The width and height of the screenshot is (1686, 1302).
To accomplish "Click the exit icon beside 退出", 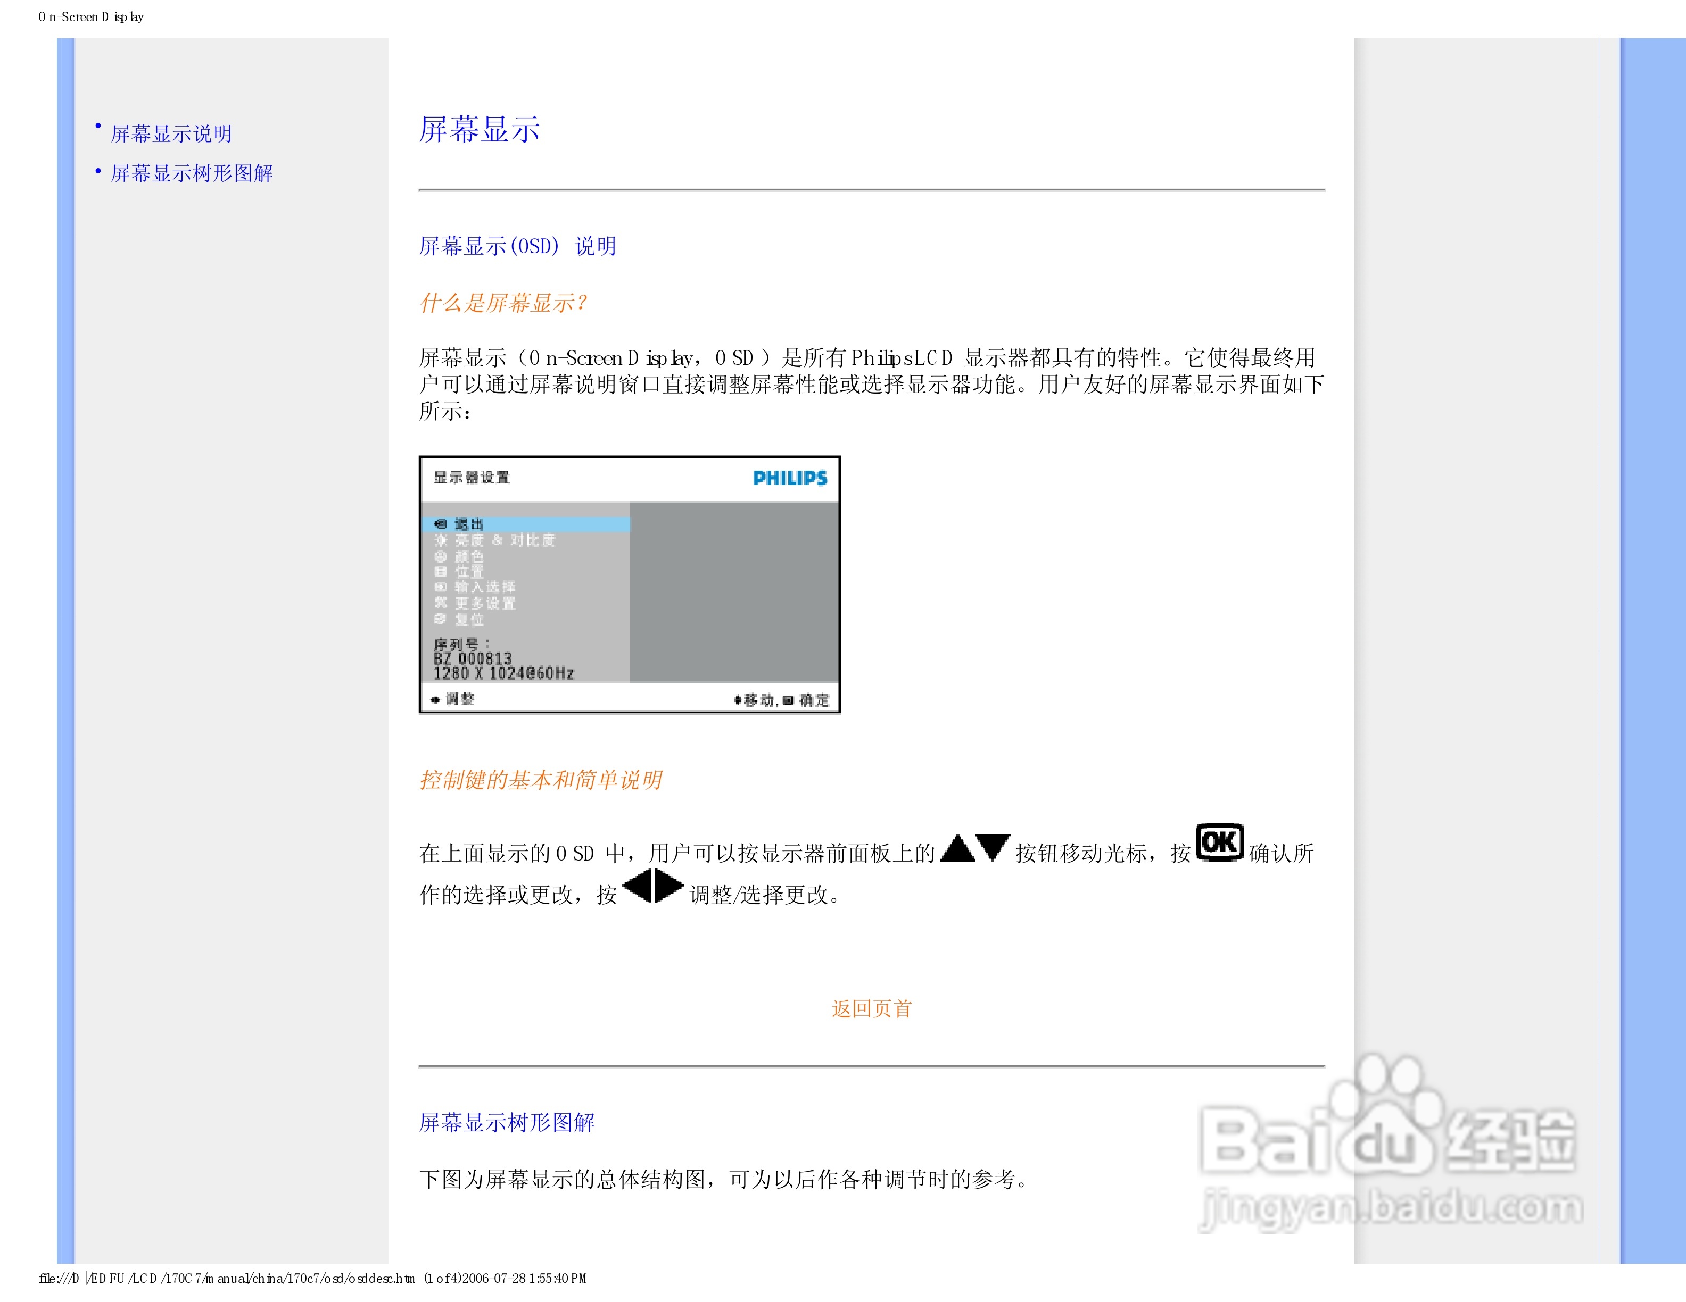I will point(440,524).
